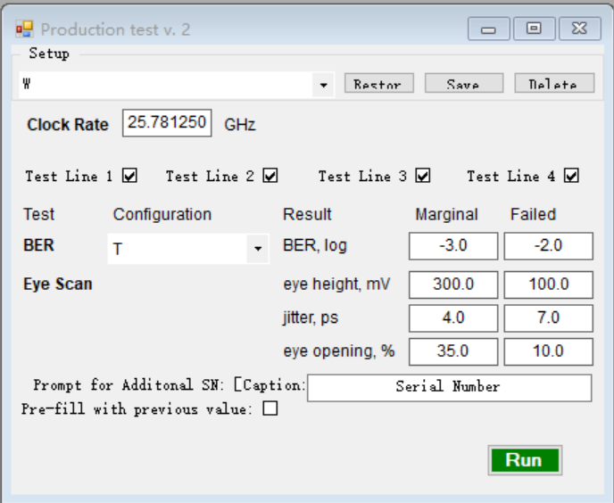Click the Clock Rate input field
Image resolution: width=614 pixels, height=503 pixels.
167,123
